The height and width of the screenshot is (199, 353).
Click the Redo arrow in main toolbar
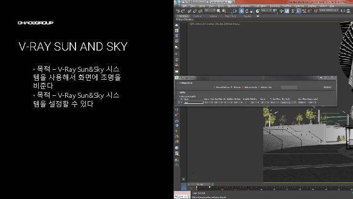tap(183, 11)
